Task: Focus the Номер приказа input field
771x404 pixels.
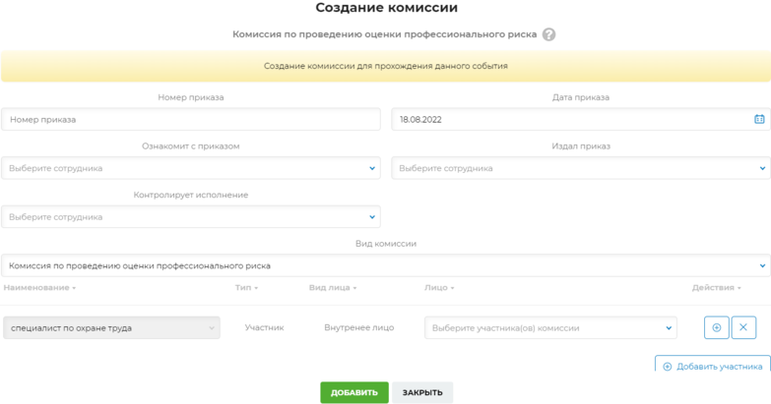Action: 191,119
